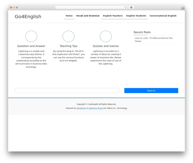The image size is (193, 163).
Task: Click the Question and Answer circle icon
Action: [x=31, y=36]
